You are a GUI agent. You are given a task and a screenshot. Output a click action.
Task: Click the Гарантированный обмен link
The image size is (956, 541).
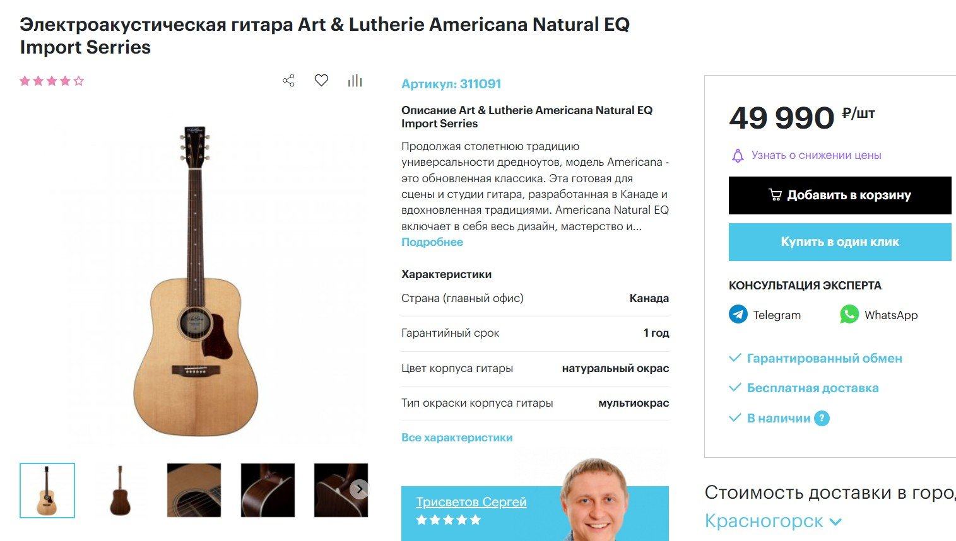tap(824, 358)
